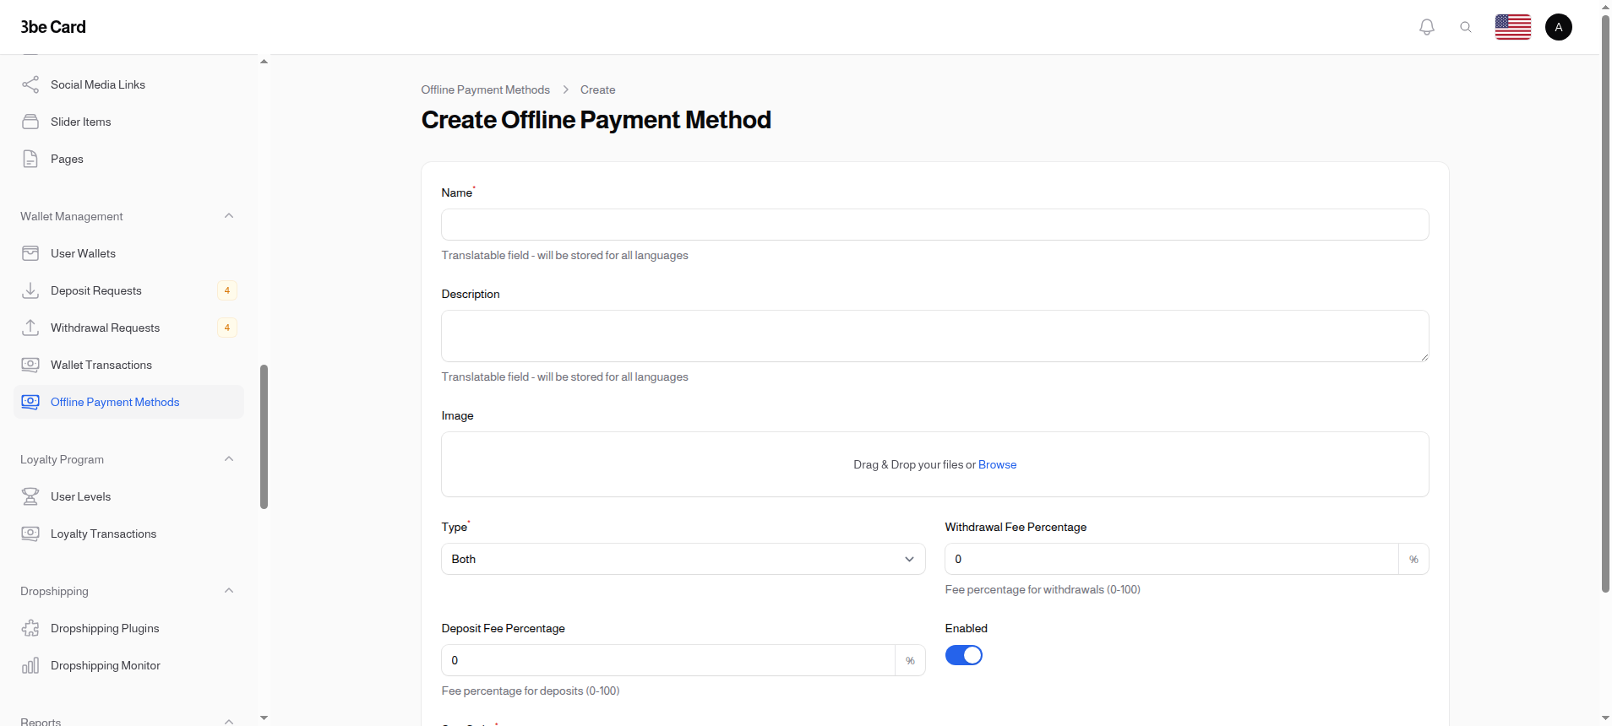The height and width of the screenshot is (726, 1612).
Task: Open Withdrawal Requests page
Action: 128,328
